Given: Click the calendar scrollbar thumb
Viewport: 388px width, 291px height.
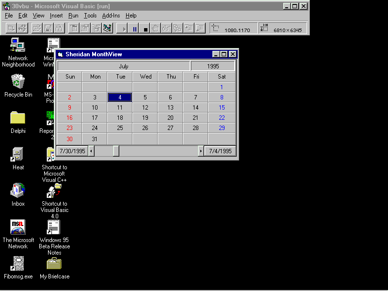Looking at the screenshot, I should tap(116, 151).
